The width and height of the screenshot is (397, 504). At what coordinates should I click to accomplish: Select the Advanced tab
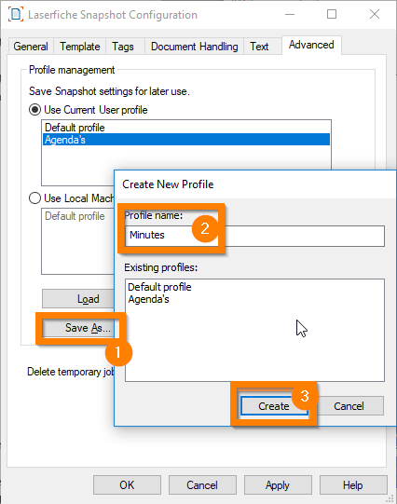[x=311, y=45]
